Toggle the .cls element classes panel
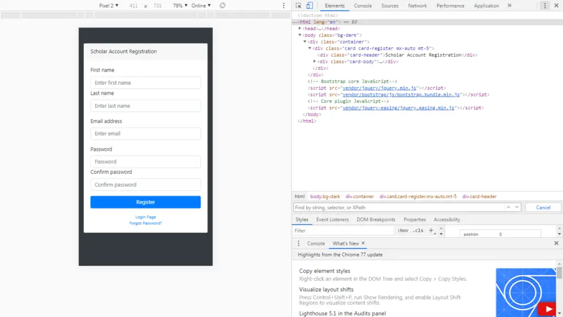Image resolution: width=563 pixels, height=317 pixels. tap(418, 231)
